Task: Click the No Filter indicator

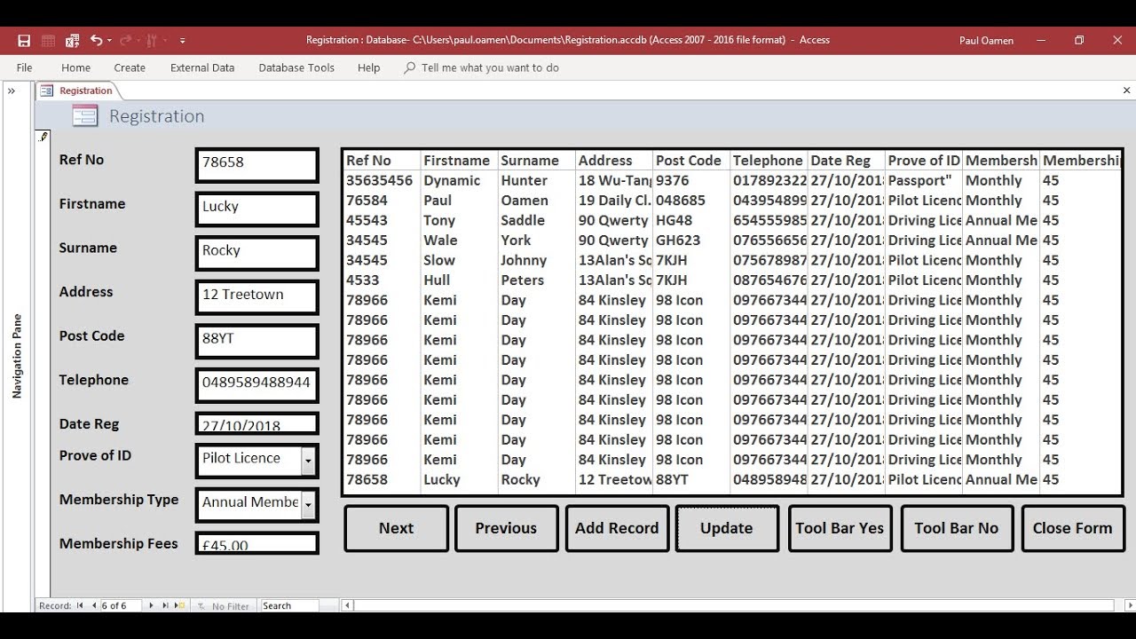Action: pos(224,606)
